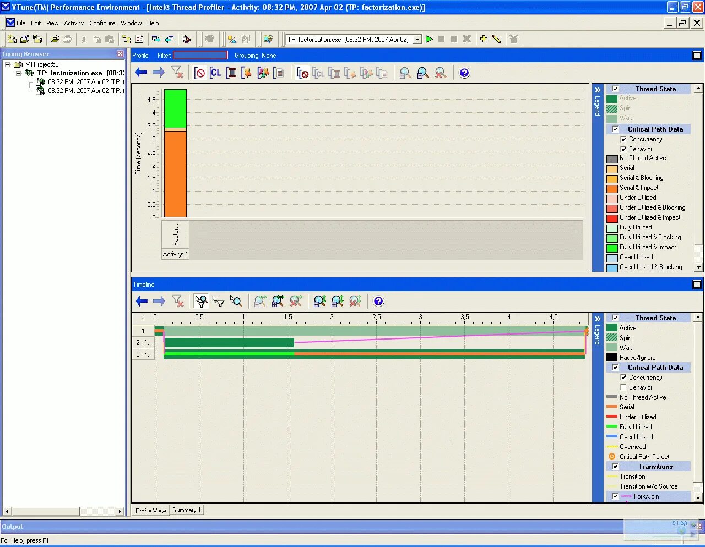Toggle Thread State checkbox in Profile legend
Image resolution: width=705 pixels, height=547 pixels.
coord(615,89)
